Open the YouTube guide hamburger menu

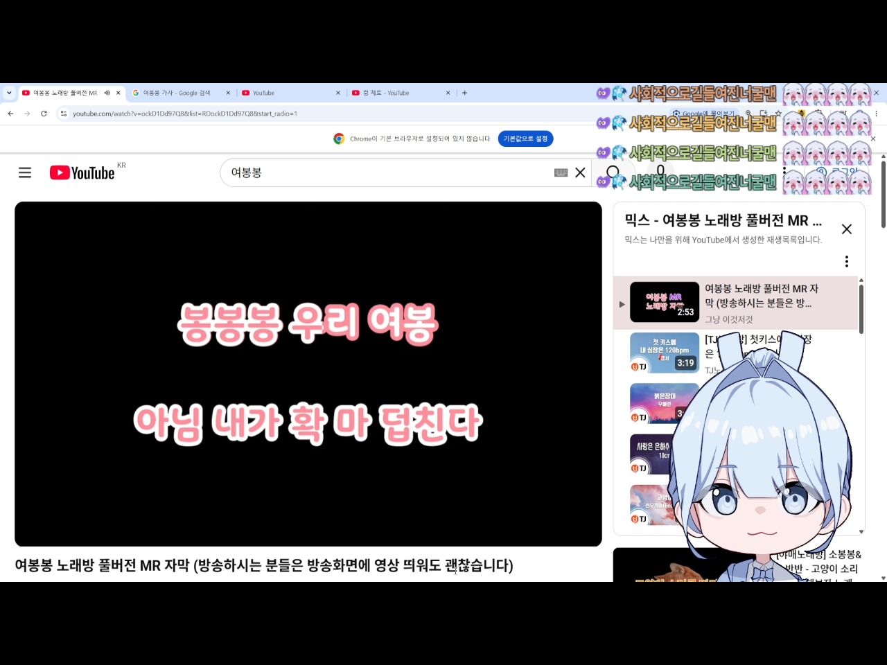[x=25, y=172]
